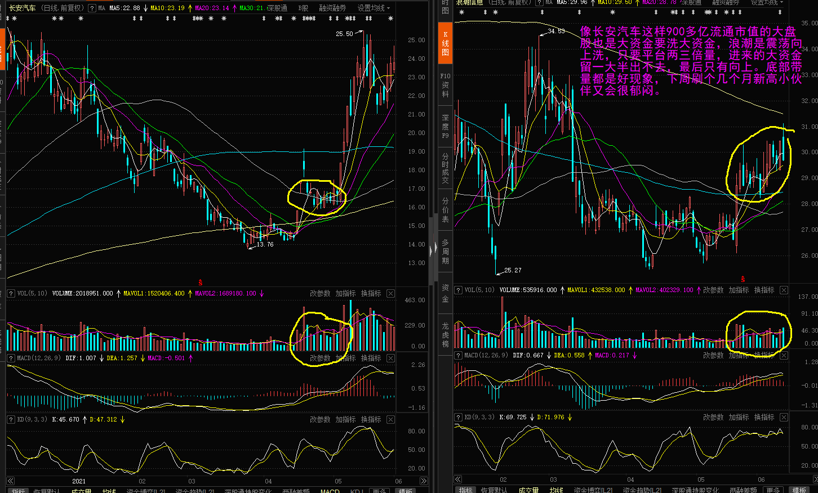Viewport: 818px width, 493px height.
Task: Click the 长安汽车 stock name
Action: (x=23, y=8)
